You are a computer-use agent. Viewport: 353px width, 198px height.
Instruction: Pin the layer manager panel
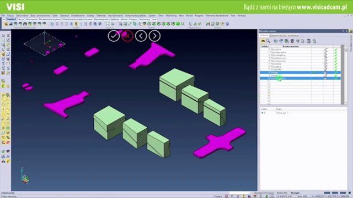coord(343,31)
